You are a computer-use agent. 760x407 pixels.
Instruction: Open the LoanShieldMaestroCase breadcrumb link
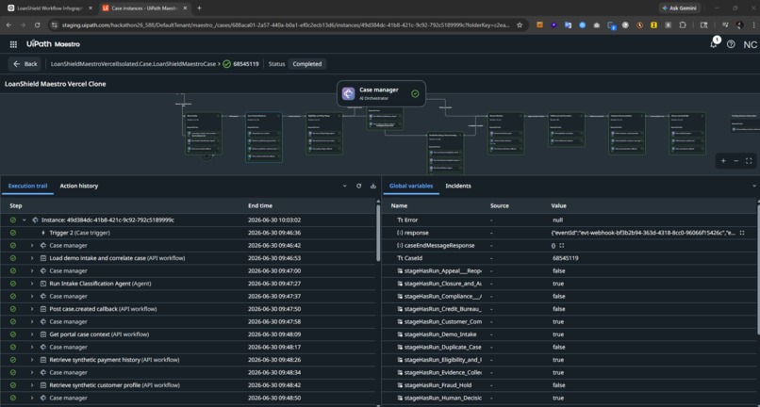pos(133,64)
